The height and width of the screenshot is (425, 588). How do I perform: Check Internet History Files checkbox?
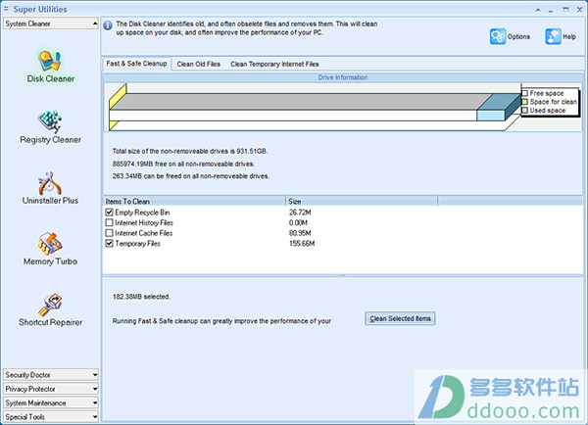(x=109, y=222)
